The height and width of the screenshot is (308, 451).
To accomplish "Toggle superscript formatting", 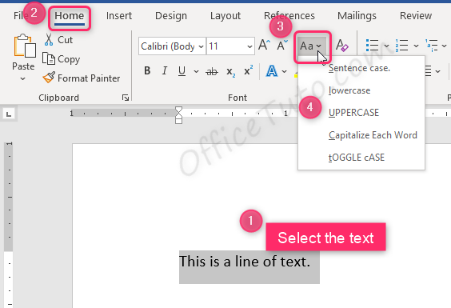I will (x=248, y=70).
